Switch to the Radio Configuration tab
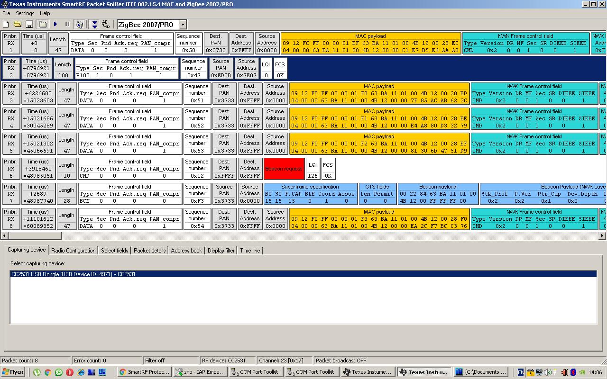This screenshot has height=379, width=607. tap(73, 251)
